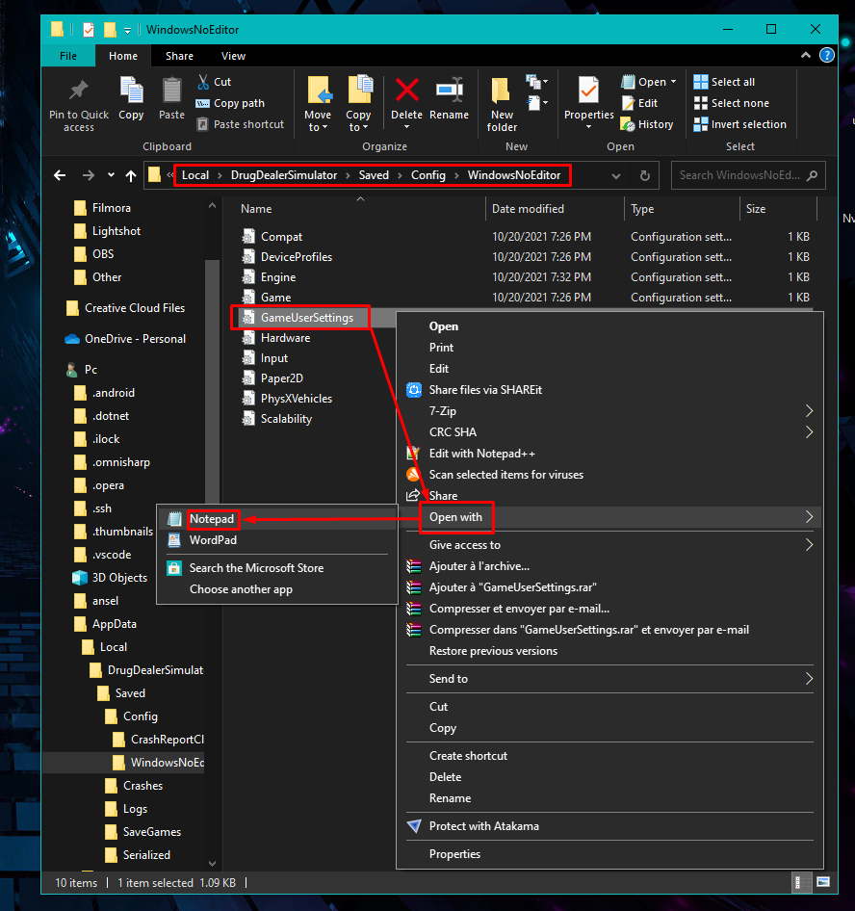855x911 pixels.
Task: Sort by the Date modified column
Action: pyautogui.click(x=528, y=209)
